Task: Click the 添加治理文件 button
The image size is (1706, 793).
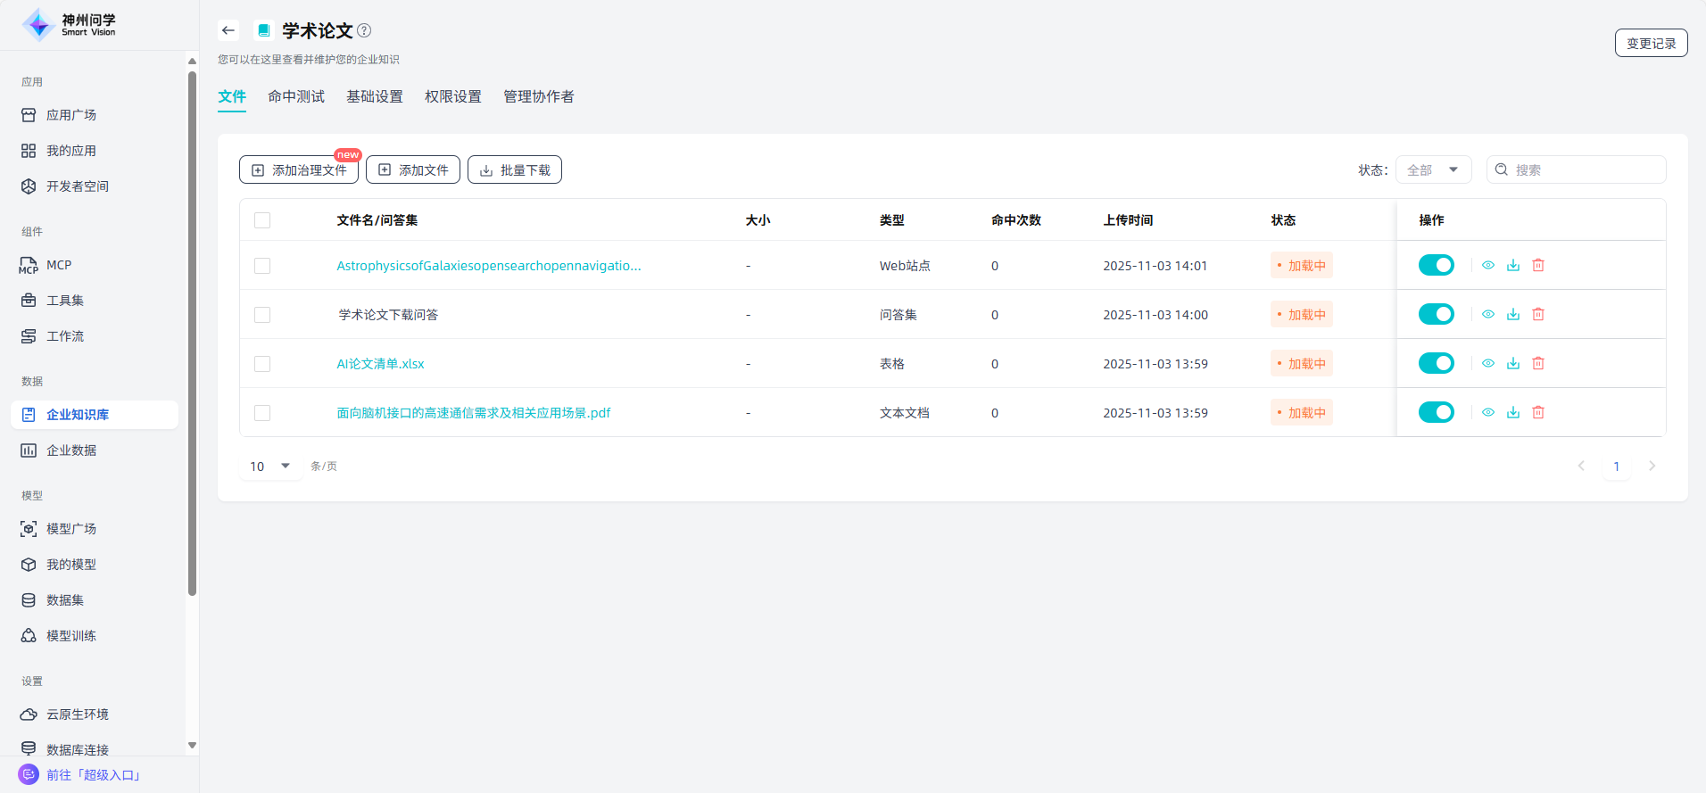Action: coord(299,169)
